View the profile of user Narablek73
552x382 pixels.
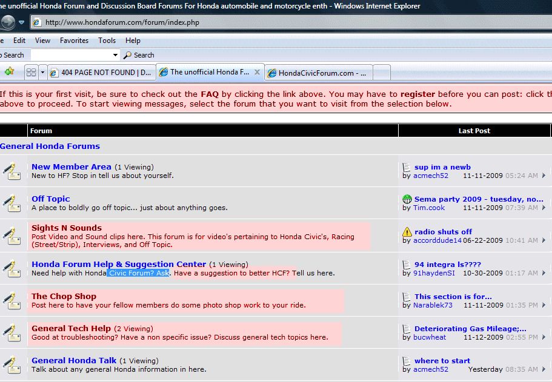pos(433,305)
